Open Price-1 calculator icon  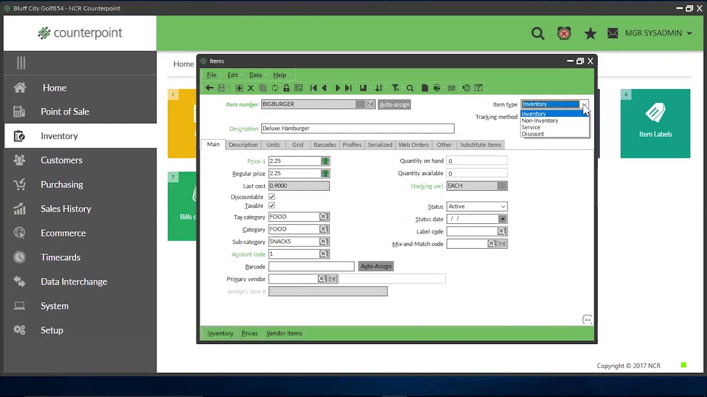[x=325, y=161]
